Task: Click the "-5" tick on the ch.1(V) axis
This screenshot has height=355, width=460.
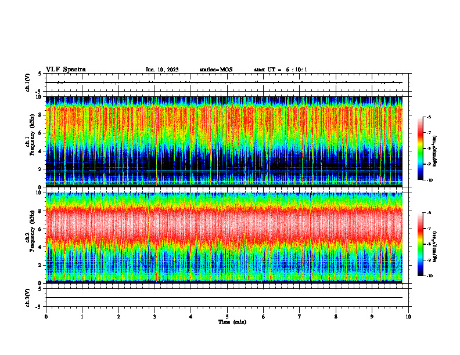Action: point(39,92)
